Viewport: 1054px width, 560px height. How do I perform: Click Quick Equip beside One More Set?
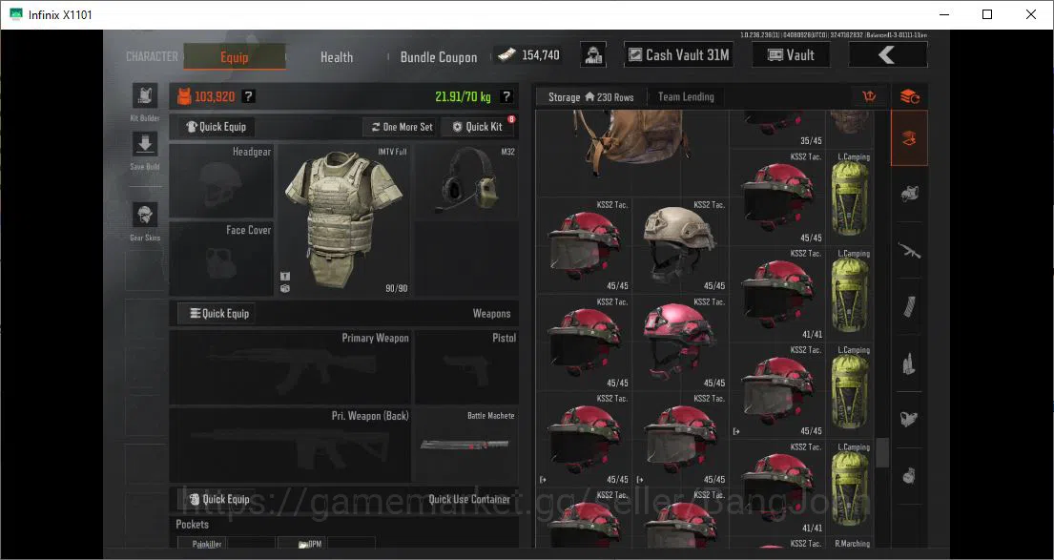click(x=216, y=126)
